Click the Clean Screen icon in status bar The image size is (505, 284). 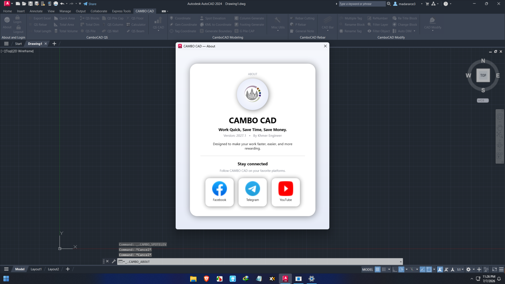tap(494, 269)
